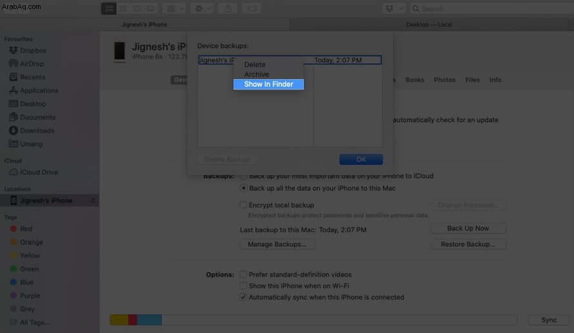Switch to Desktop — Local window tab
Screen dimensions: 574x333
tap(429, 24)
